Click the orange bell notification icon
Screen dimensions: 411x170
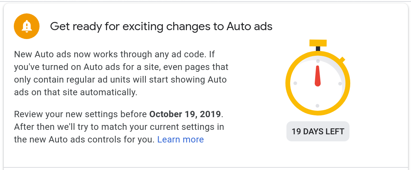(x=27, y=26)
